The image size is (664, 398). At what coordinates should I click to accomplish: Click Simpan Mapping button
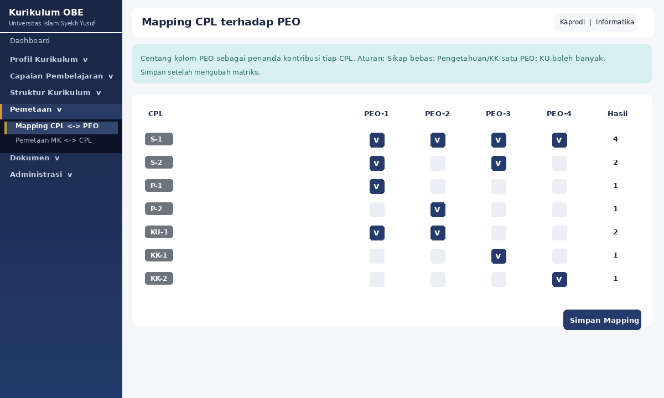click(x=602, y=320)
